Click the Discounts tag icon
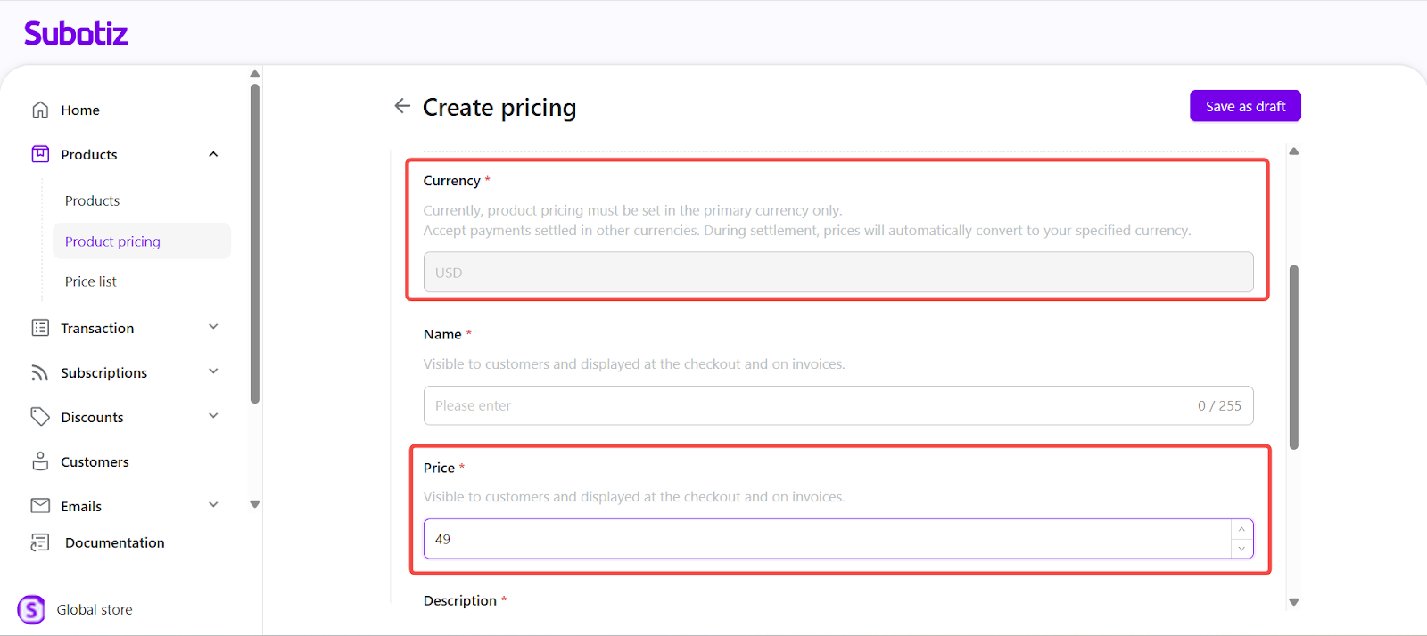The width and height of the screenshot is (1427, 636). tap(40, 417)
